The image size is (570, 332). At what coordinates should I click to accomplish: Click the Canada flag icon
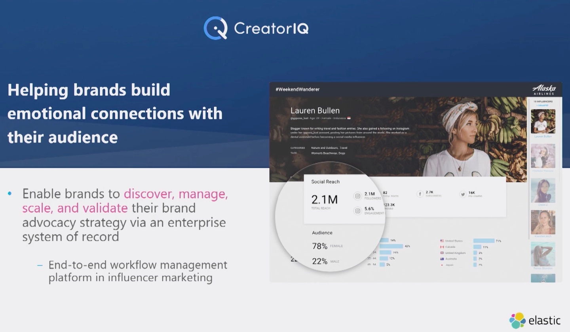pyautogui.click(x=442, y=247)
